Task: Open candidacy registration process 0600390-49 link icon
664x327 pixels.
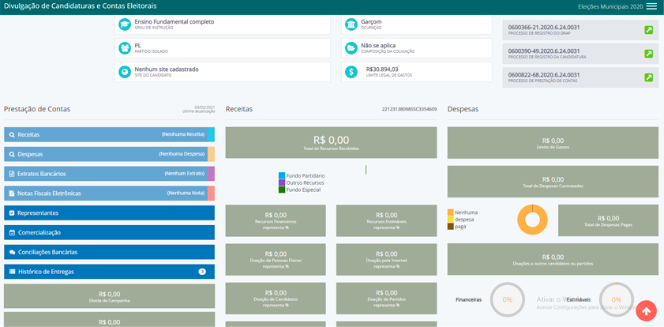Action: (x=648, y=54)
